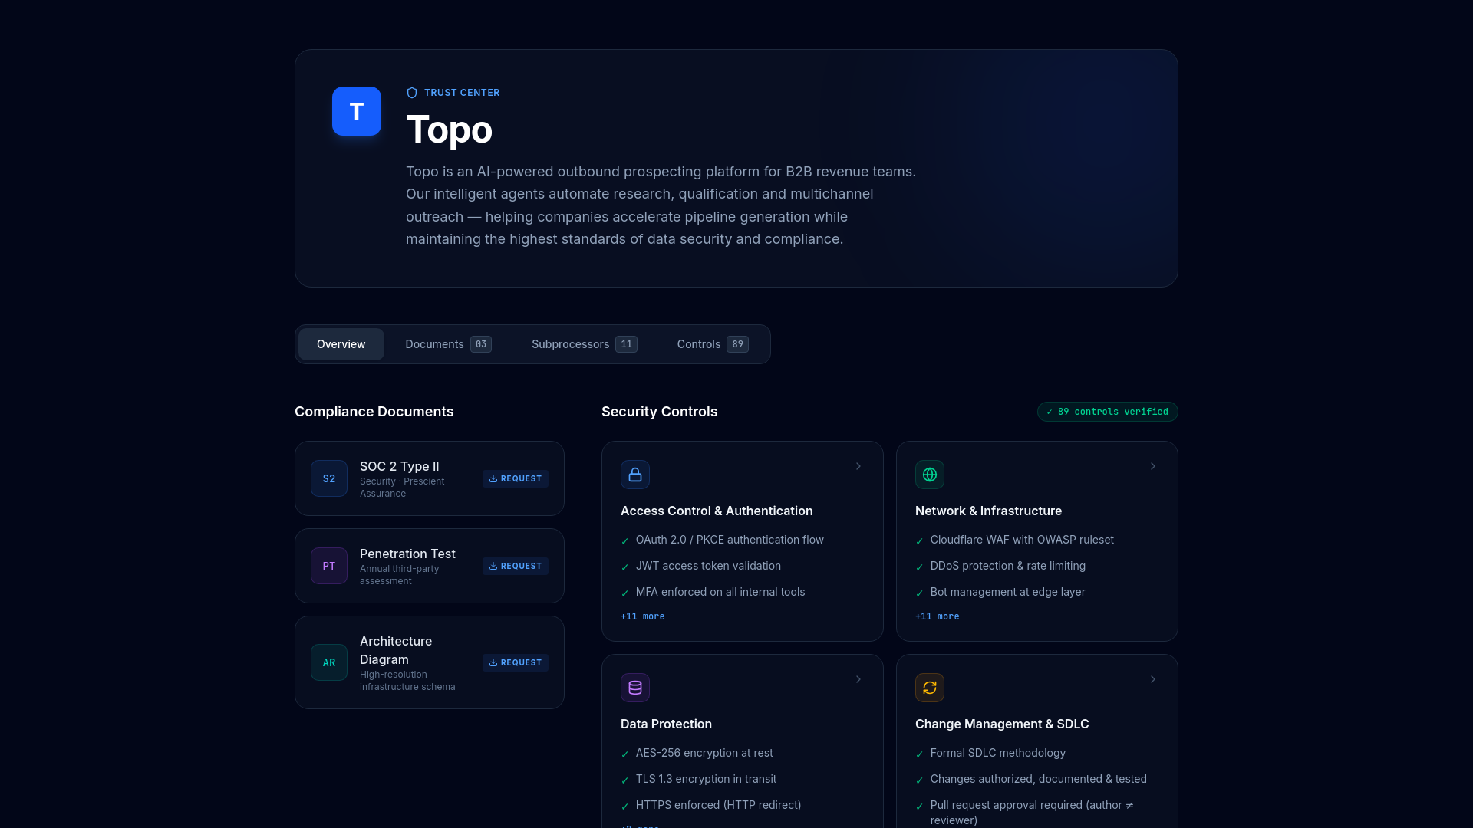Click the S2 badge for SOC 2 Type II
Screen dimensions: 1473x828
tap(329, 478)
